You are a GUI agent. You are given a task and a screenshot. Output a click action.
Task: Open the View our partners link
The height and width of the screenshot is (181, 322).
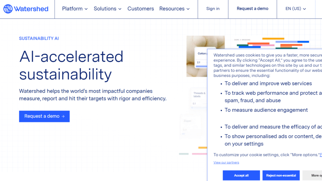[226, 163]
